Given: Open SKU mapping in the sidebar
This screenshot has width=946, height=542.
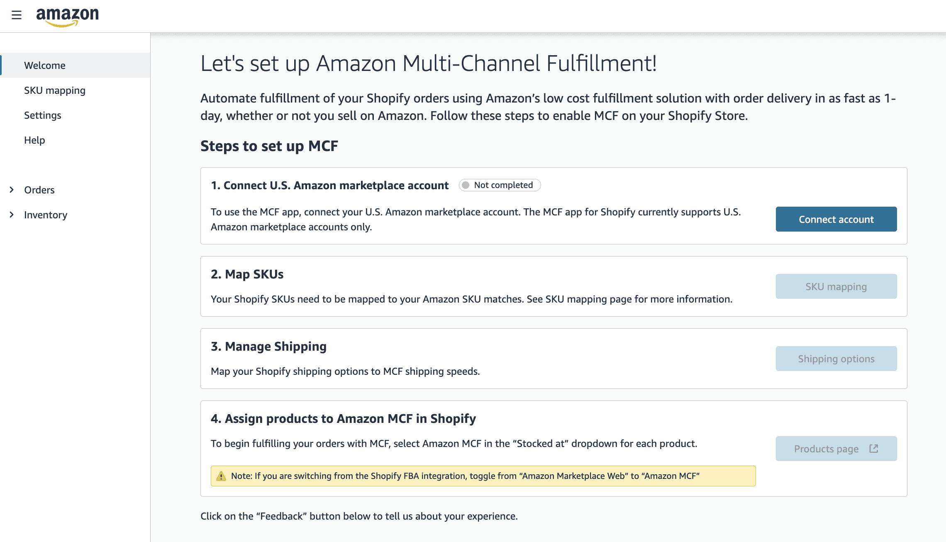Looking at the screenshot, I should [55, 90].
